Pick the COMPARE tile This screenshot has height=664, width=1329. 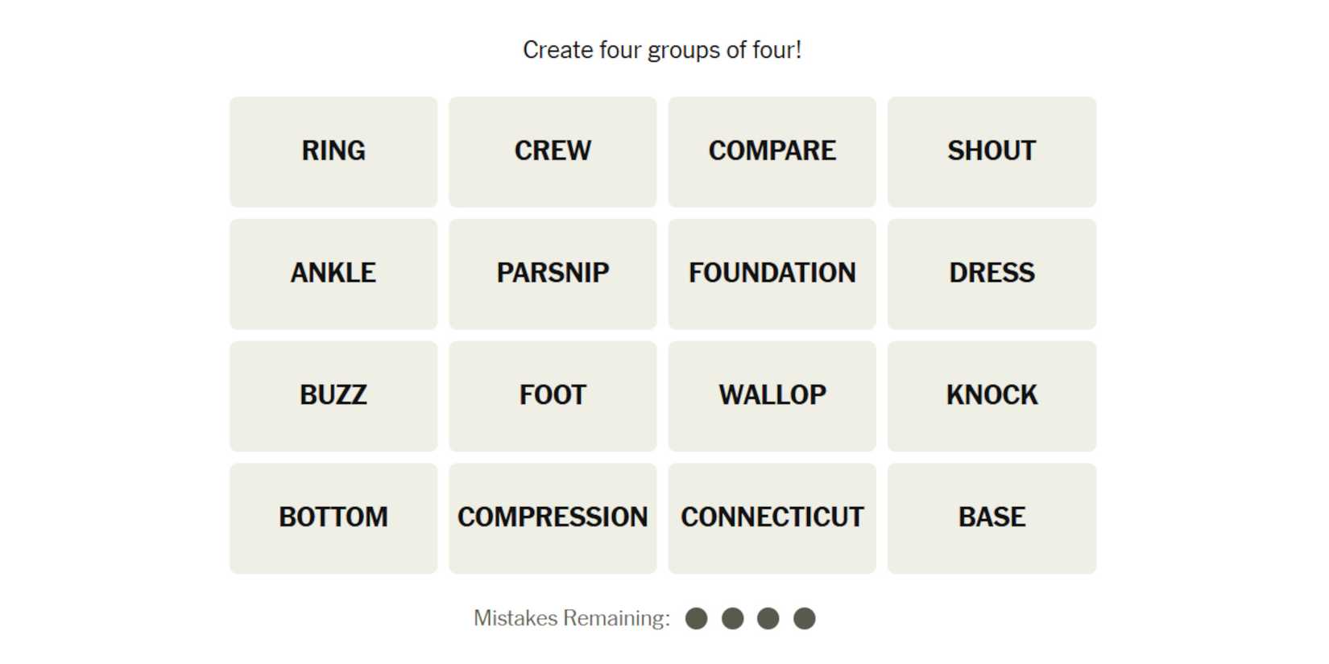(x=772, y=151)
